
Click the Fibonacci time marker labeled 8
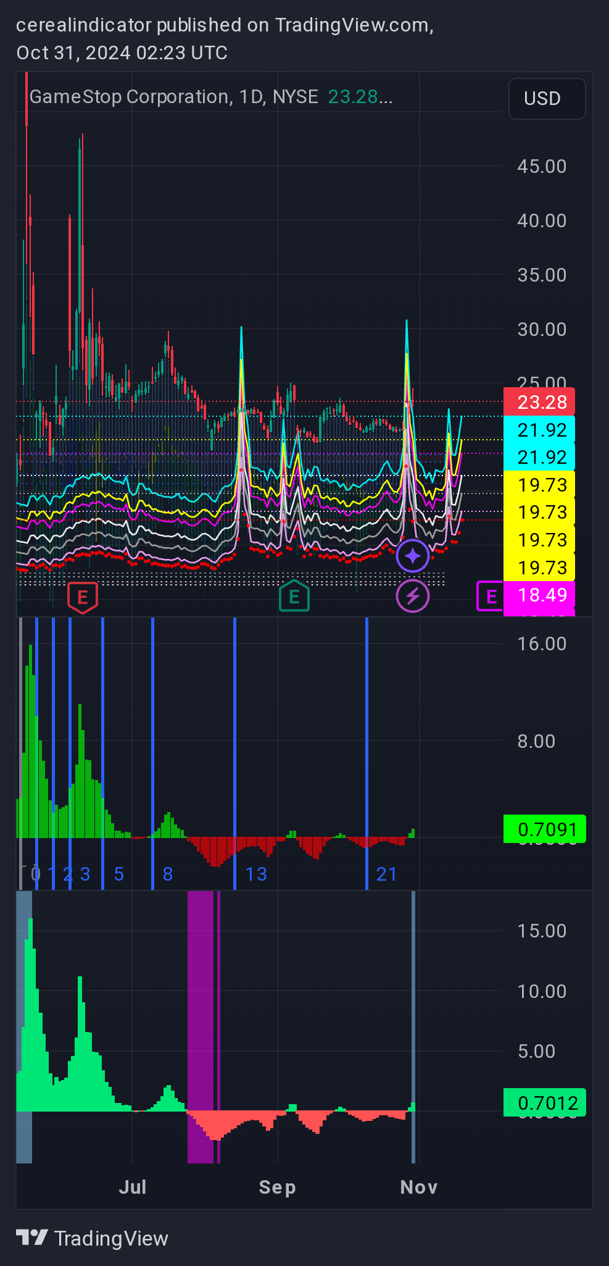[x=168, y=874]
